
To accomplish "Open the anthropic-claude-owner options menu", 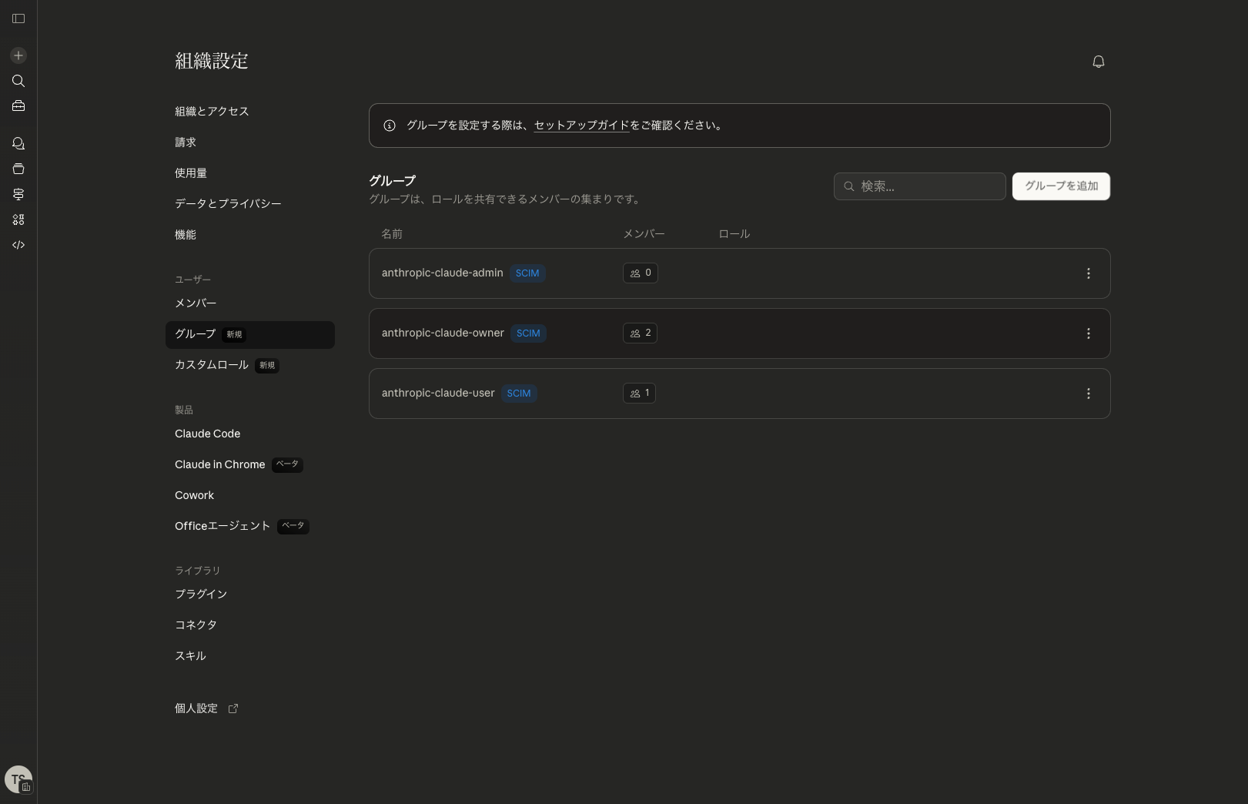I will [1089, 333].
